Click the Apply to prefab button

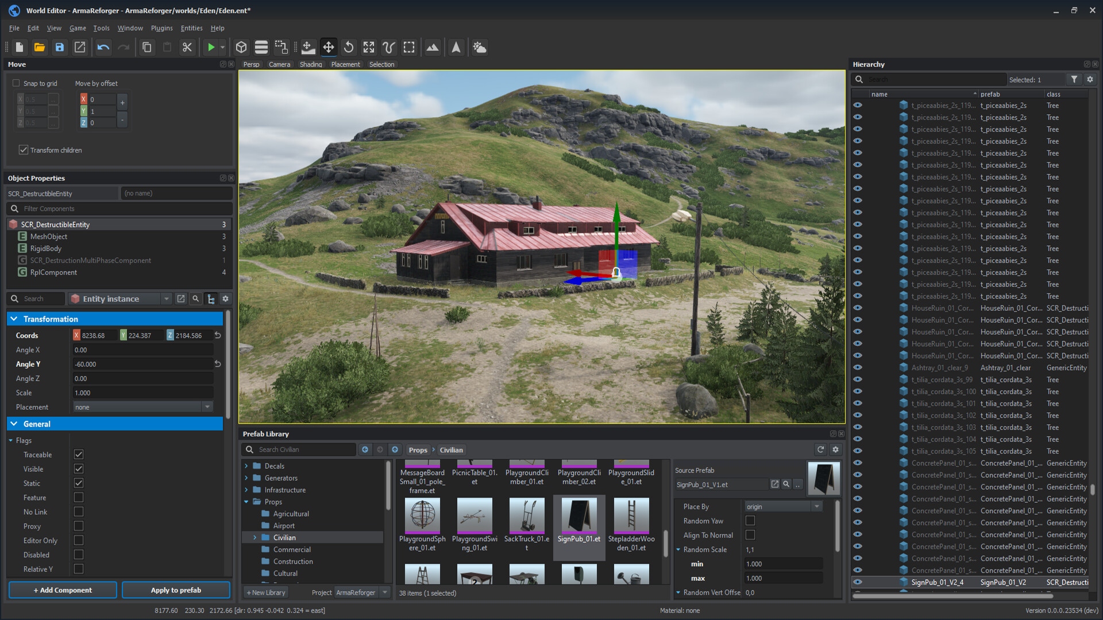coord(176,590)
